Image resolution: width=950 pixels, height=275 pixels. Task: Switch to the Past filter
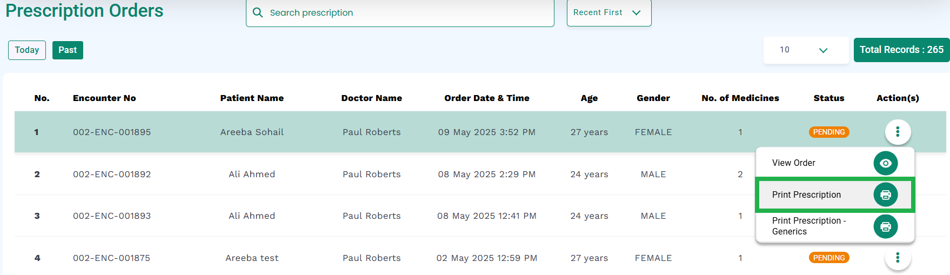(68, 50)
